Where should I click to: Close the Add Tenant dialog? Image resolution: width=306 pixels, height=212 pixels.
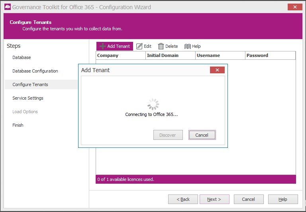(x=217, y=70)
